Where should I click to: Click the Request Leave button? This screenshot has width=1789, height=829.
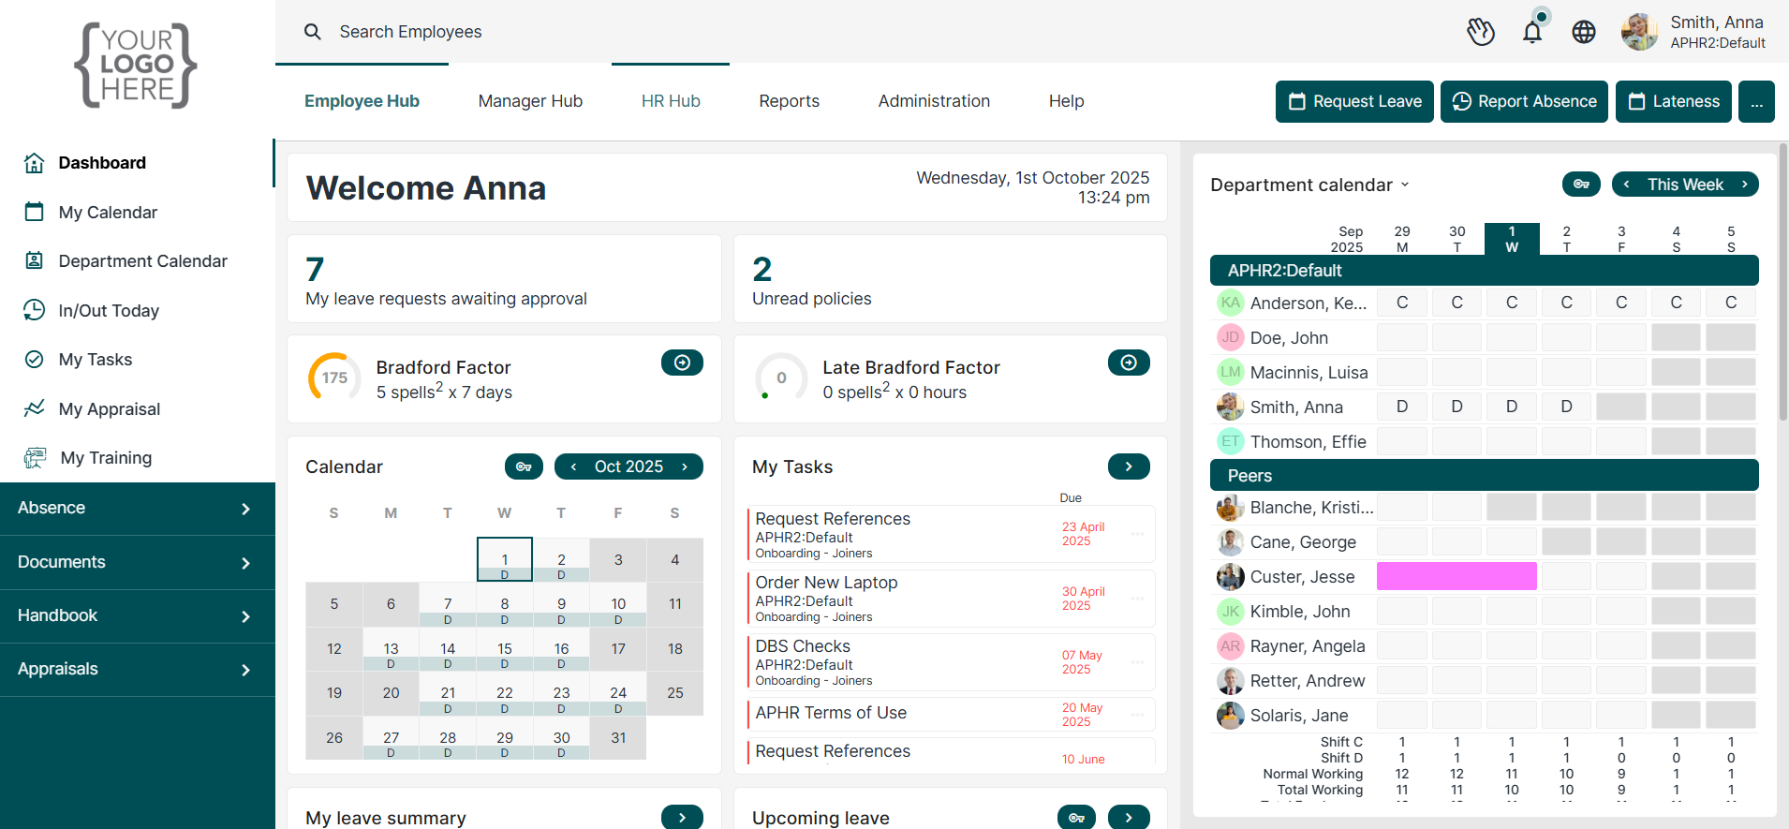1353,101
